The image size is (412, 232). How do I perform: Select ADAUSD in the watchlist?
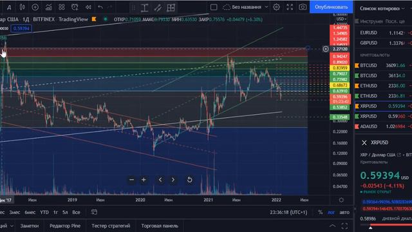(x=384, y=126)
